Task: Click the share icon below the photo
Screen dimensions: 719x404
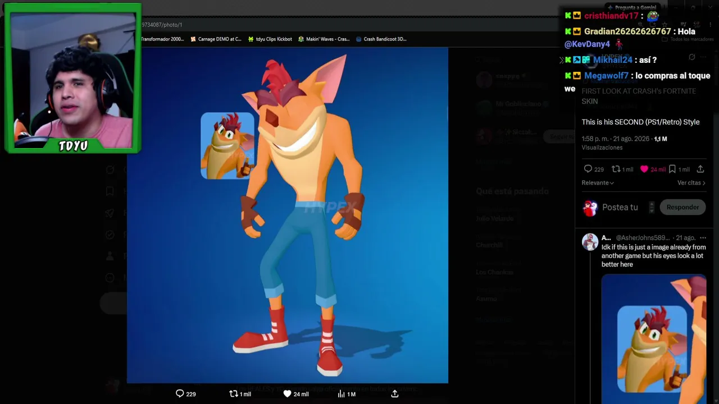Action: click(395, 394)
